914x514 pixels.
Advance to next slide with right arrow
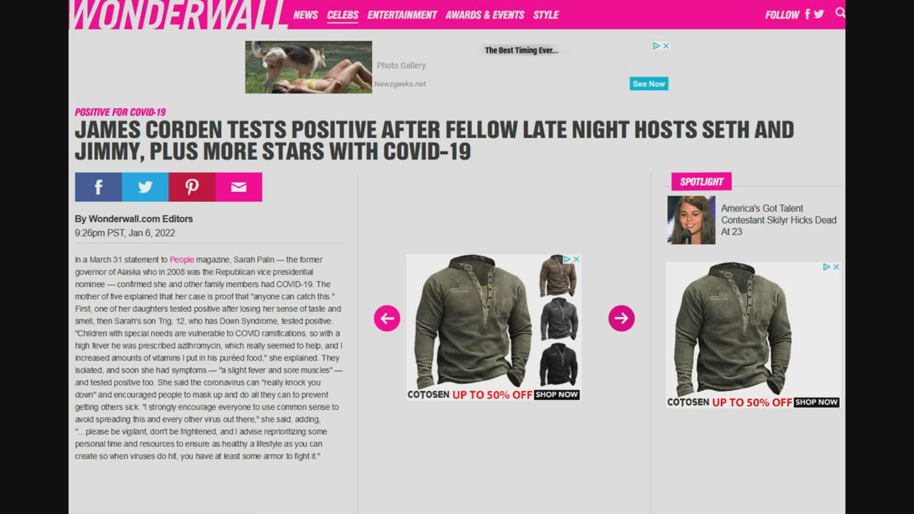tap(621, 318)
